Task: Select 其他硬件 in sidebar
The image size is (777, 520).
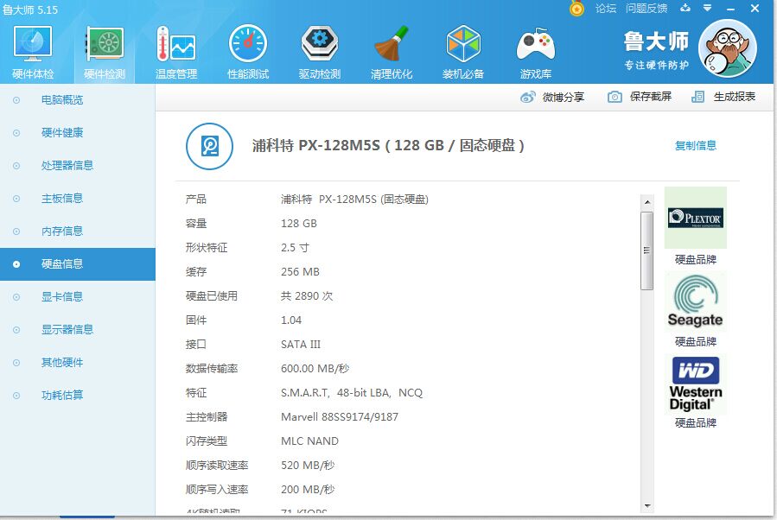Action: pos(77,363)
